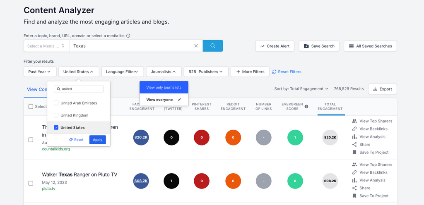This screenshot has height=205, width=424.
Task: Uncheck the United States country option
Action: point(56,128)
